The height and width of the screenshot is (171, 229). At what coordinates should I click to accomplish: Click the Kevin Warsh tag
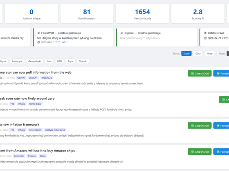(35, 130)
